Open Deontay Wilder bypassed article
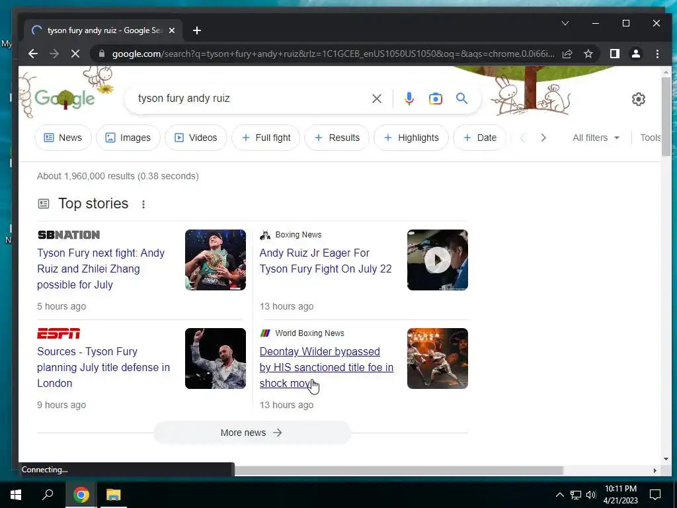Image resolution: width=677 pixels, height=508 pixels. click(326, 367)
